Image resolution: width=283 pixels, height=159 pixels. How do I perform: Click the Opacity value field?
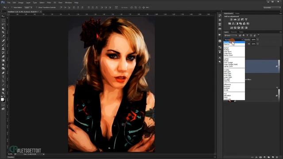[x=253, y=40]
